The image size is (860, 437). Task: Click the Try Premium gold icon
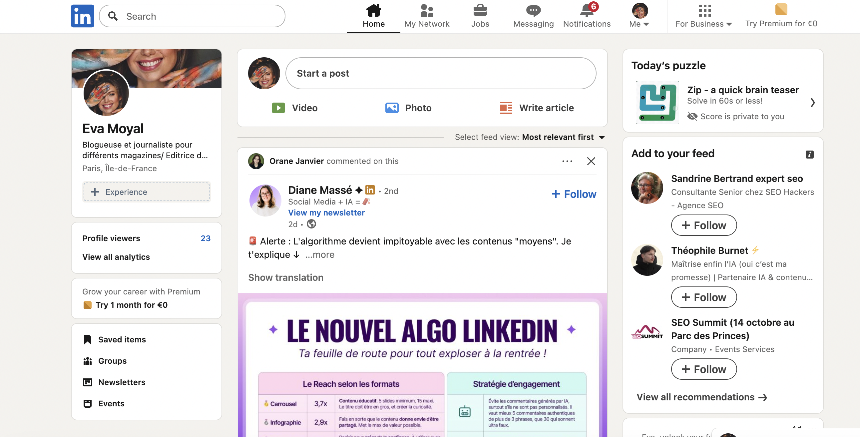point(781,9)
